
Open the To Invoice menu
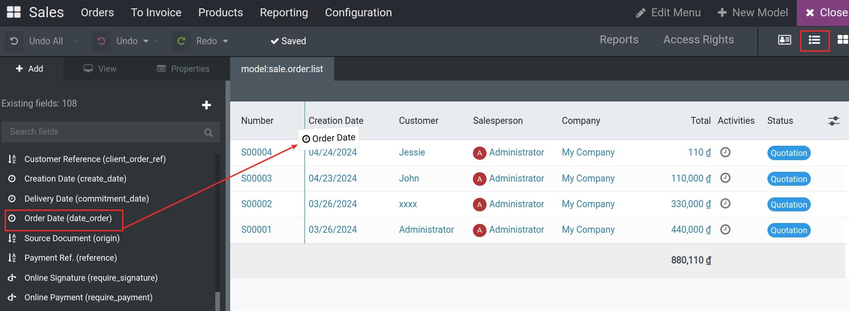click(x=156, y=13)
